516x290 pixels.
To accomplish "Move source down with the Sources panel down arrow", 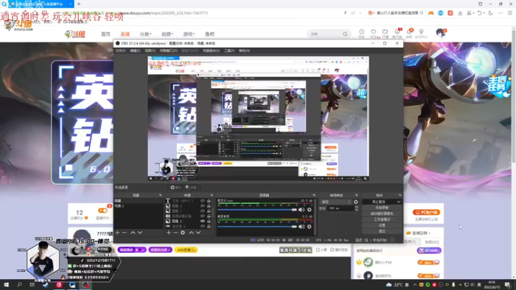I will pyautogui.click(x=199, y=233).
